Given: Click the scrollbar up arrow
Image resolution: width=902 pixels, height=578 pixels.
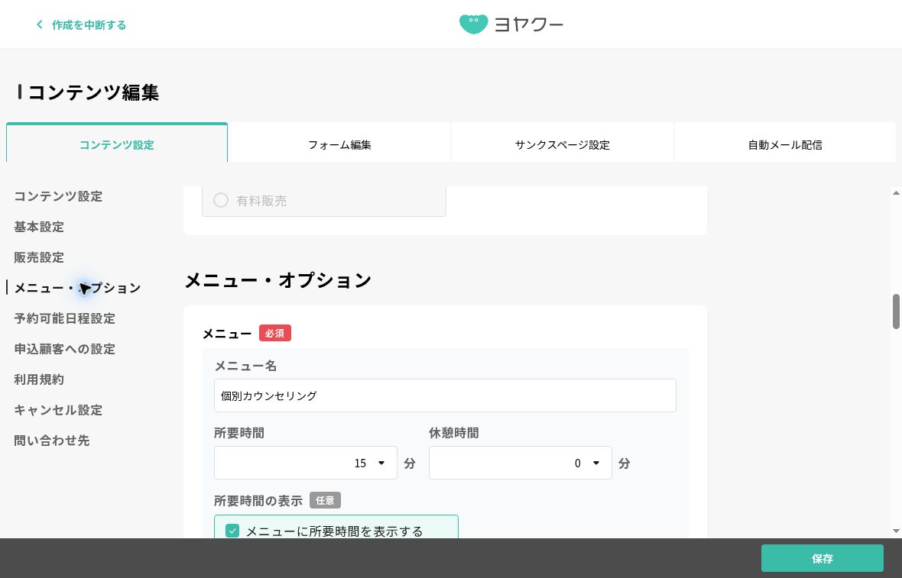Looking at the screenshot, I should (x=896, y=193).
